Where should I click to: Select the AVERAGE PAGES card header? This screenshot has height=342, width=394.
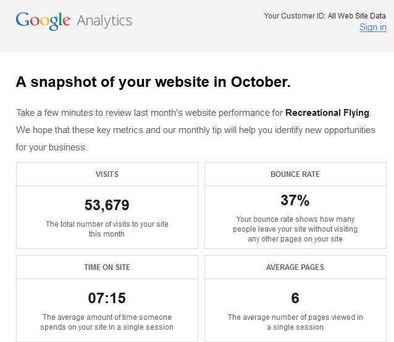coord(295,267)
